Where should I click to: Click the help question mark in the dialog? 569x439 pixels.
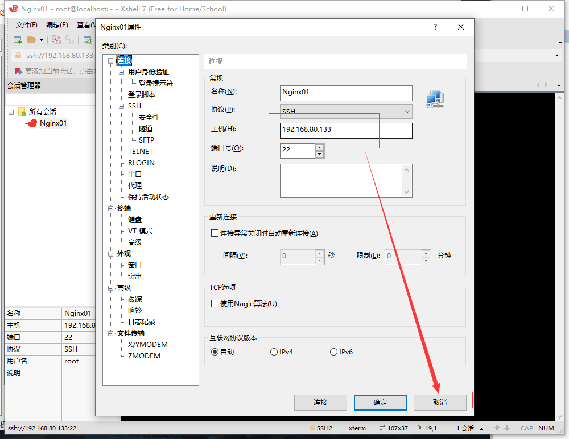pyautogui.click(x=435, y=27)
